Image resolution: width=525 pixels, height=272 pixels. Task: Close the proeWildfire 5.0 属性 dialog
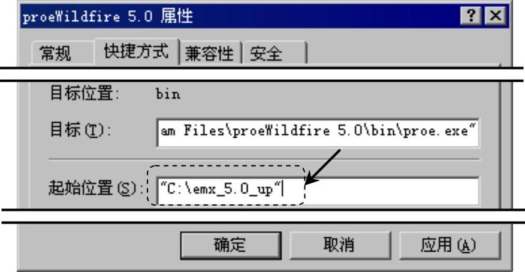pos(496,16)
